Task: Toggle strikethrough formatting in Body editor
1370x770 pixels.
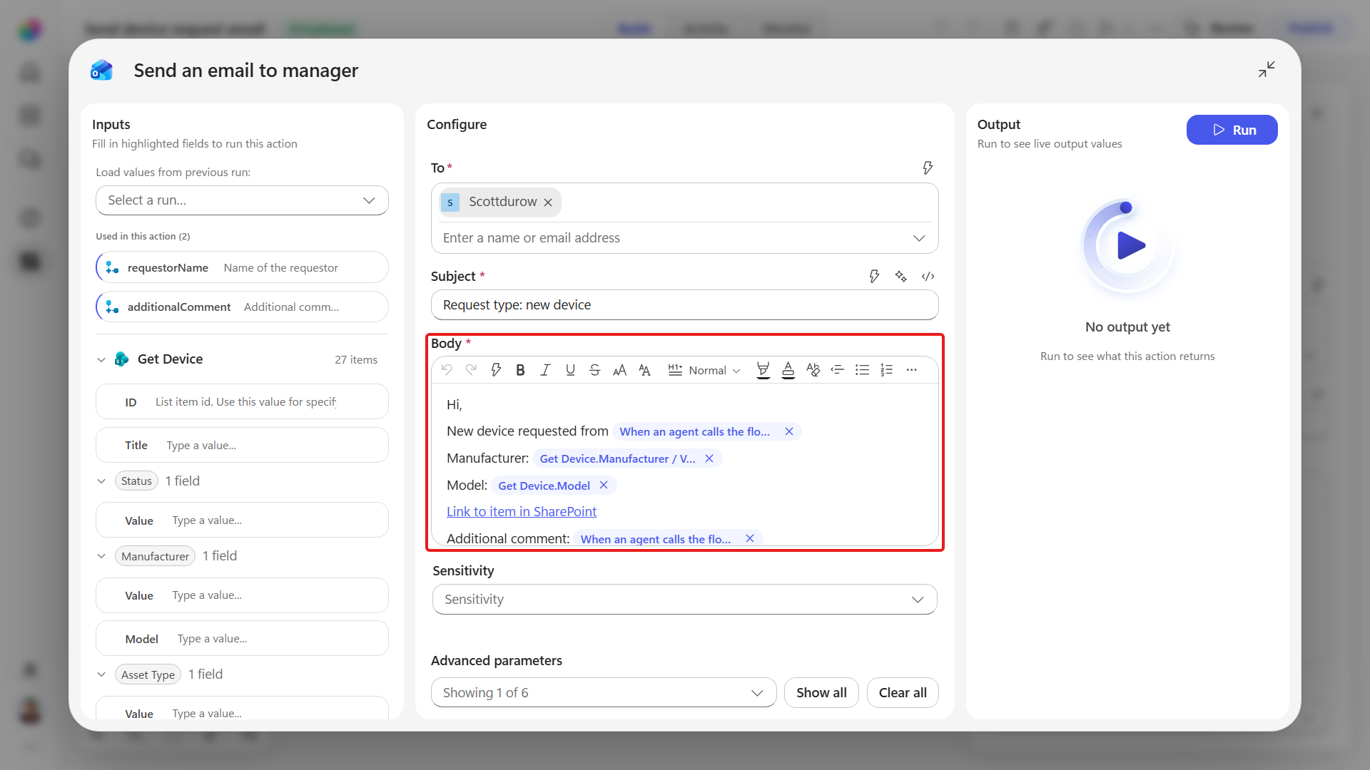Action: tap(594, 369)
